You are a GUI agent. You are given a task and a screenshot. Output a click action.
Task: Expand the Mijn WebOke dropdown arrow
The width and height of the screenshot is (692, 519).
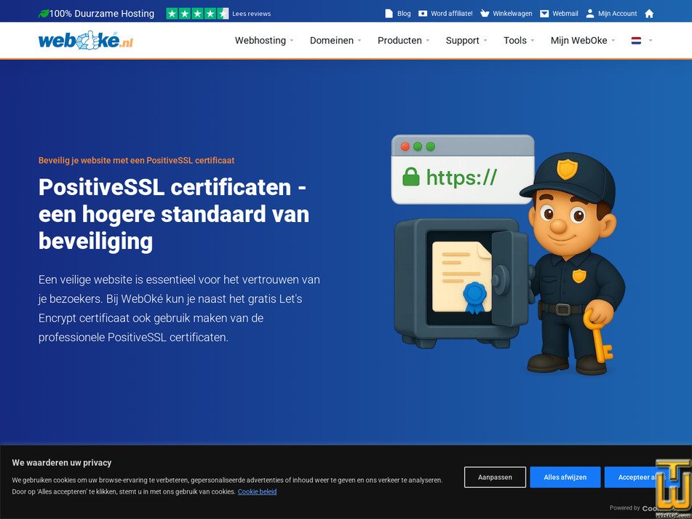pos(613,41)
